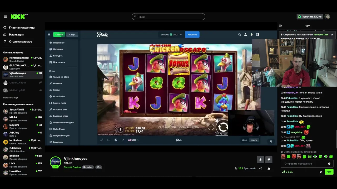The width and height of the screenshot is (337, 189).
Task: Open Отслеживаемое in sidebar
Action: coord(18,41)
